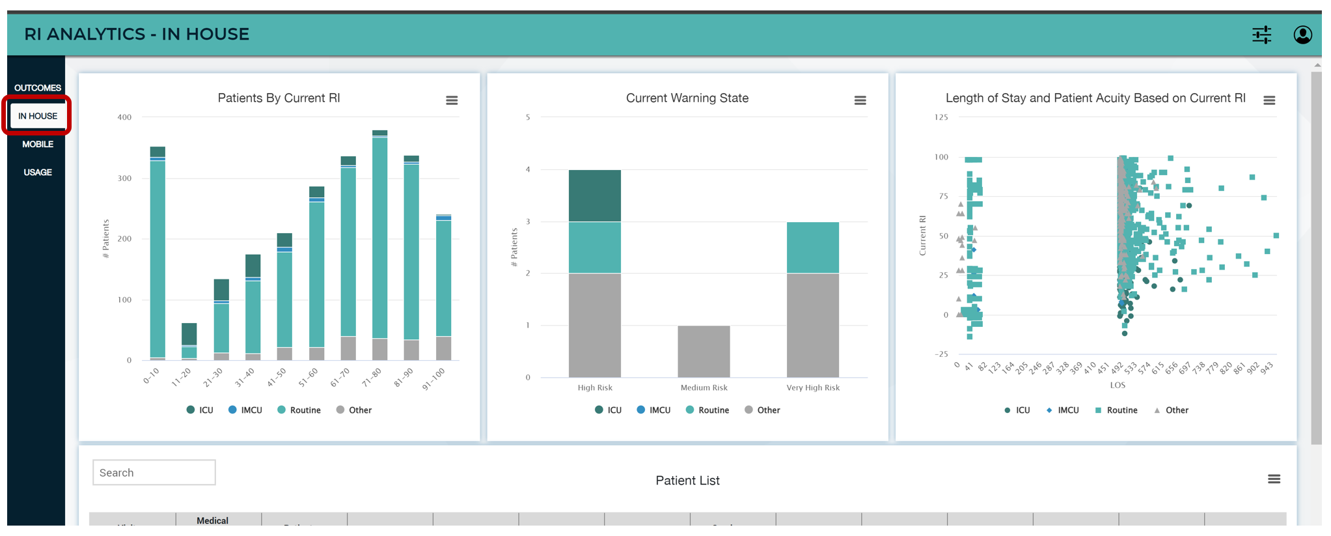Open hamburger menu of Patients By Current RI chart
Image resolution: width=1331 pixels, height=536 pixels.
(x=452, y=100)
